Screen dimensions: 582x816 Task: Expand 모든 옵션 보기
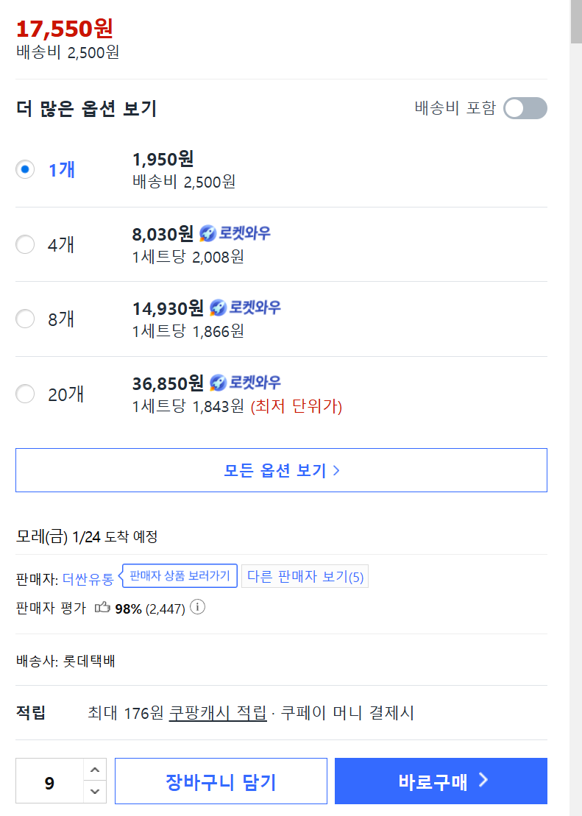click(x=281, y=470)
